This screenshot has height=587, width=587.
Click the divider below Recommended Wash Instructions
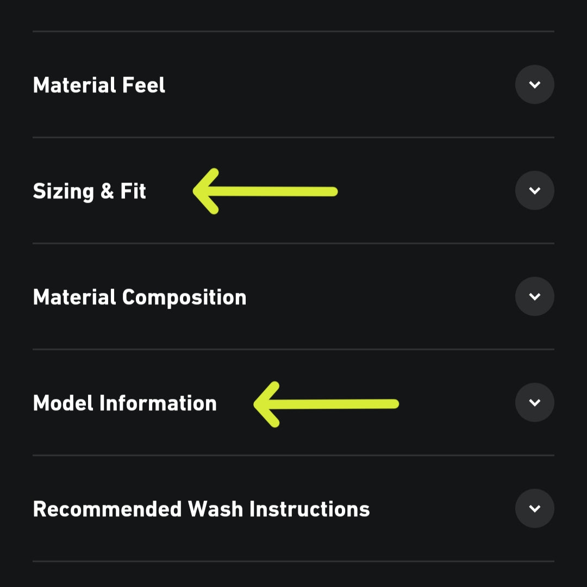pos(293,561)
